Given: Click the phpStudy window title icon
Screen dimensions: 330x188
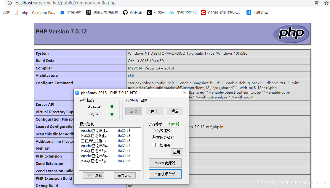Looking at the screenshot, I should pyautogui.click(x=77, y=93).
